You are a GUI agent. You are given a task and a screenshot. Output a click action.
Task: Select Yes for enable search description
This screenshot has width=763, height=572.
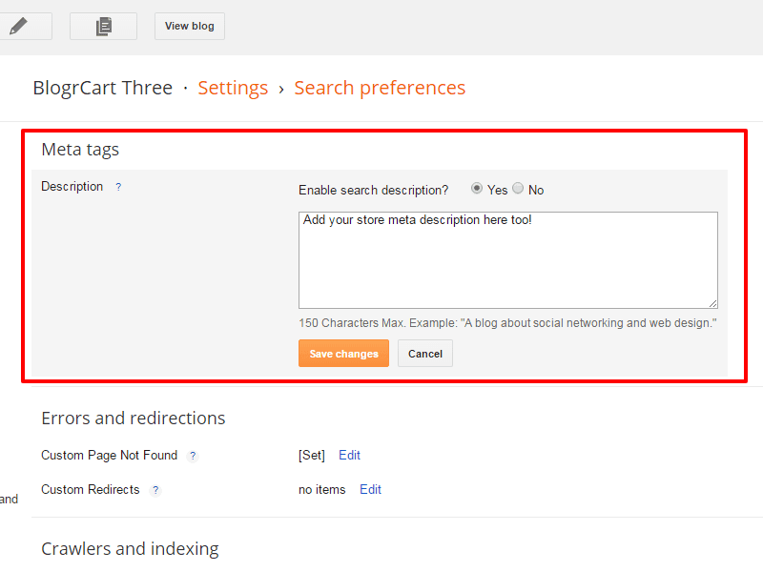click(x=478, y=189)
